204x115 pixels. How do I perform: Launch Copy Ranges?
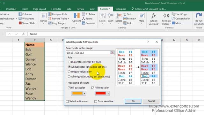[x=57, y=23]
